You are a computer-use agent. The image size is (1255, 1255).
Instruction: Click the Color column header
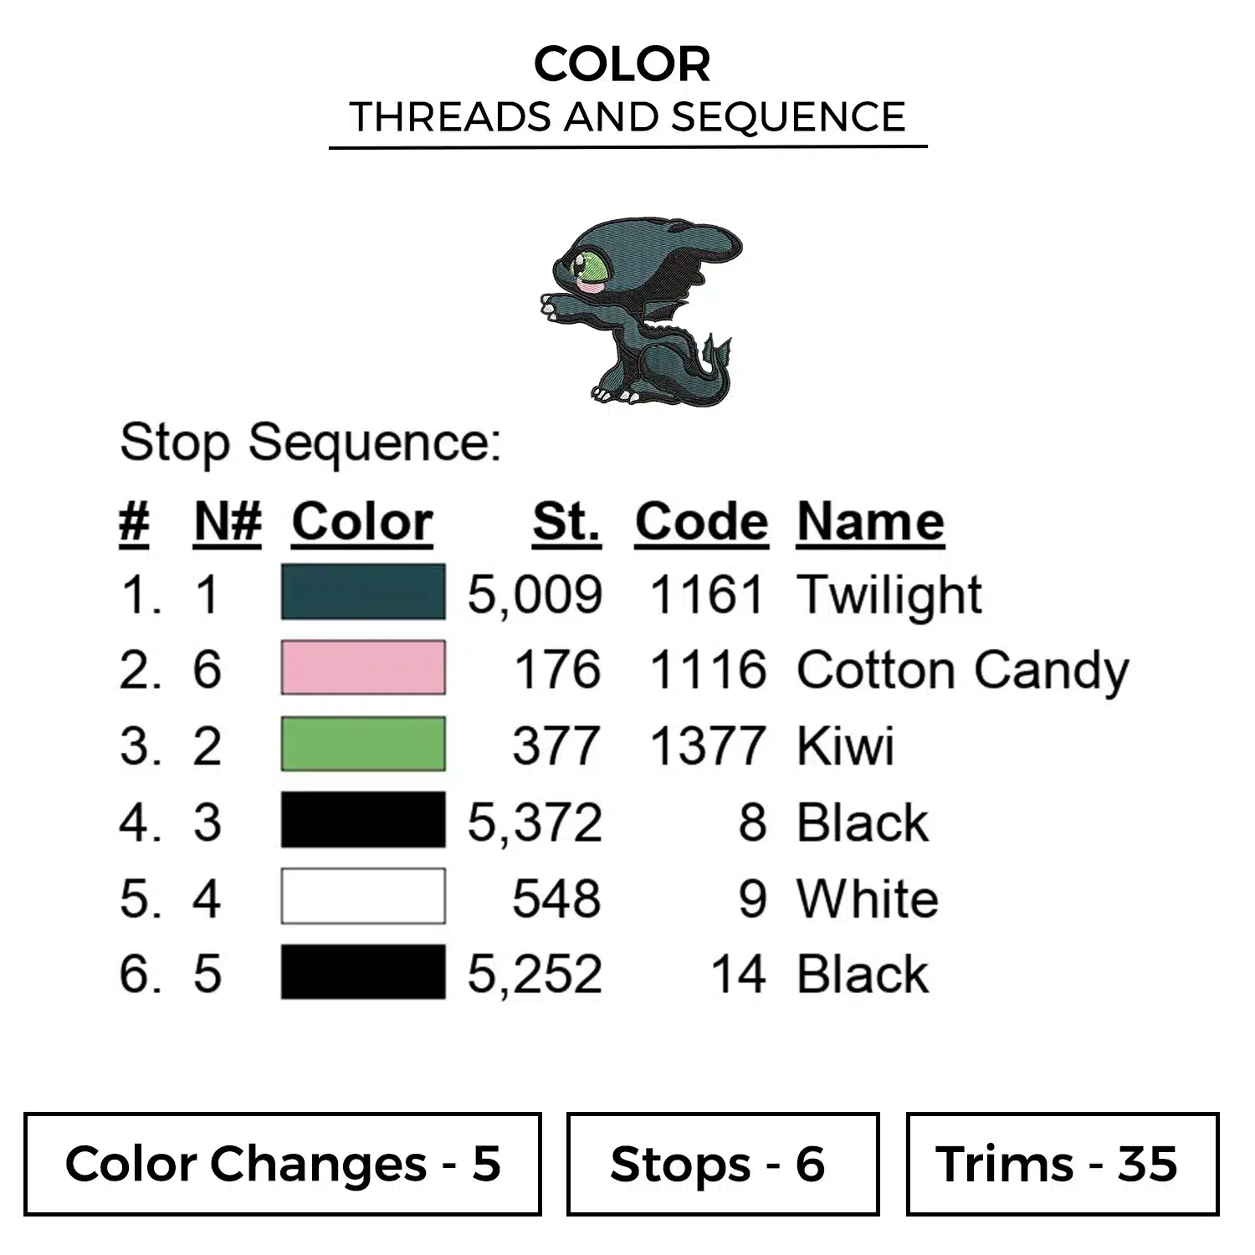coord(362,522)
